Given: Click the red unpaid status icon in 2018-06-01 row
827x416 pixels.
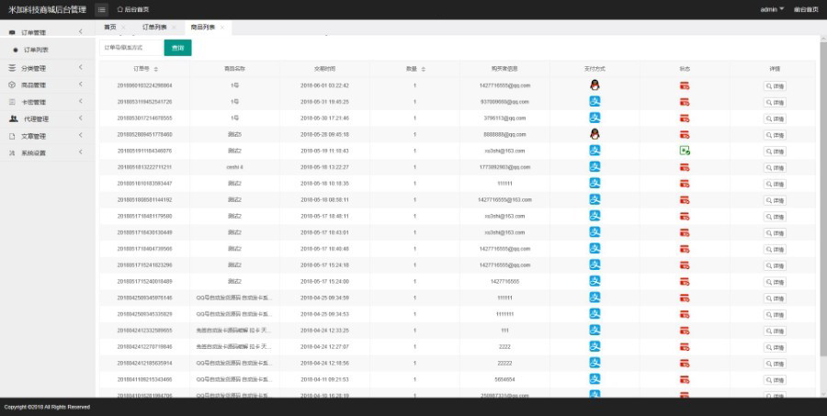Looking at the screenshot, I should (x=685, y=85).
